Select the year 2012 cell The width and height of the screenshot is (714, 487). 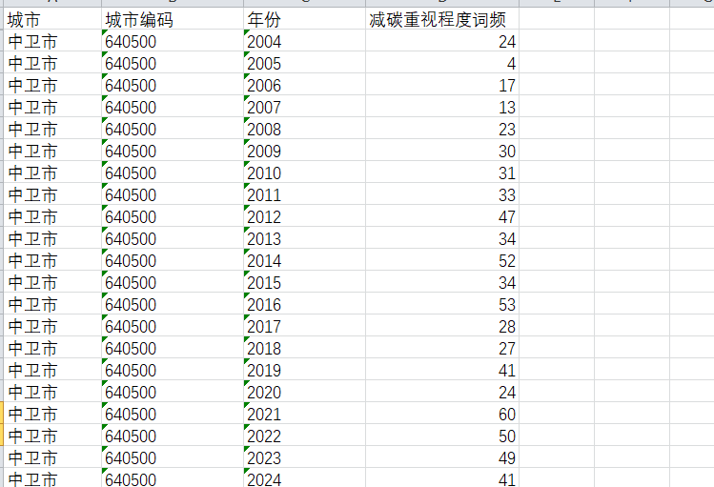pyautogui.click(x=305, y=217)
